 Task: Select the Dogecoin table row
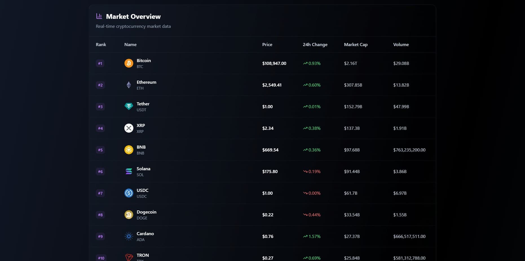262,215
